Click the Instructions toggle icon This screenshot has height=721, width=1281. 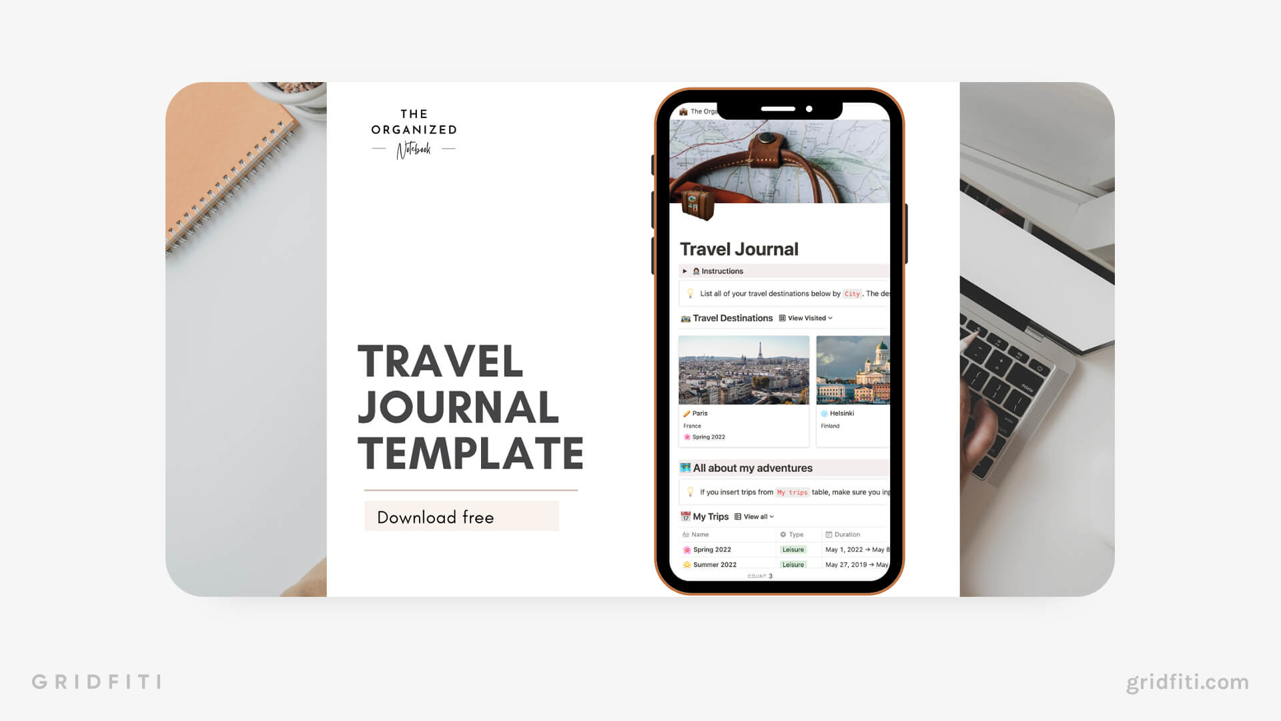[685, 270]
